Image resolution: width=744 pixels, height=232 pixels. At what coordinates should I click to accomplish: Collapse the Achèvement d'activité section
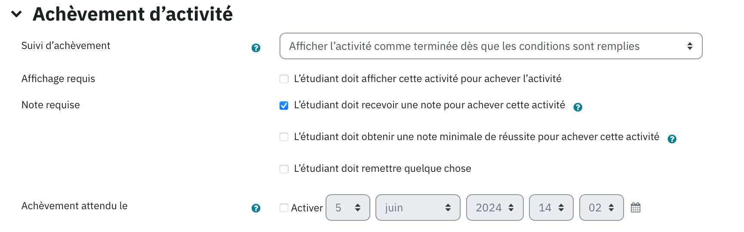click(16, 14)
